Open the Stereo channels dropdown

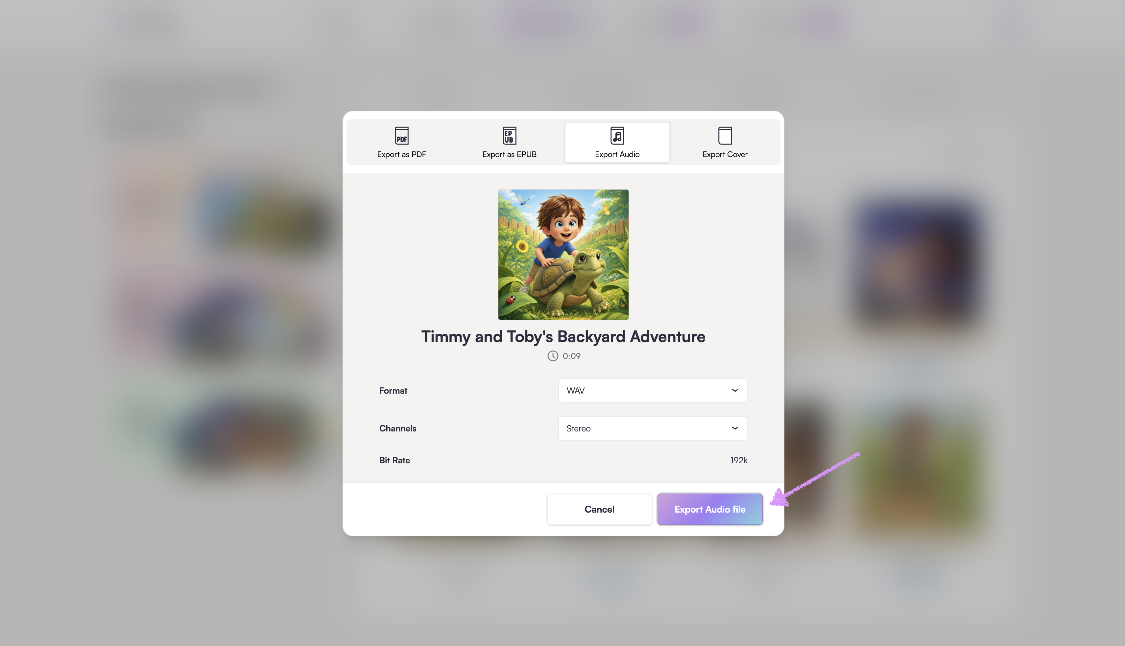point(652,428)
